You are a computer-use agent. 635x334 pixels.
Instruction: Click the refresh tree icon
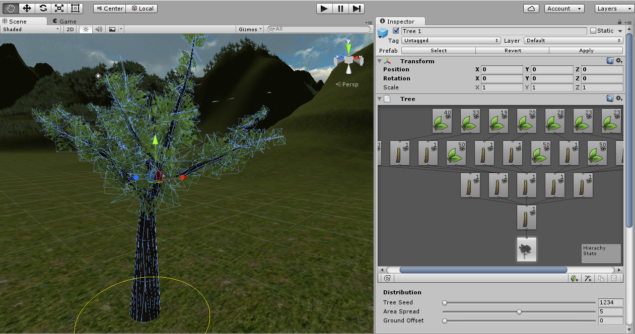387,278
